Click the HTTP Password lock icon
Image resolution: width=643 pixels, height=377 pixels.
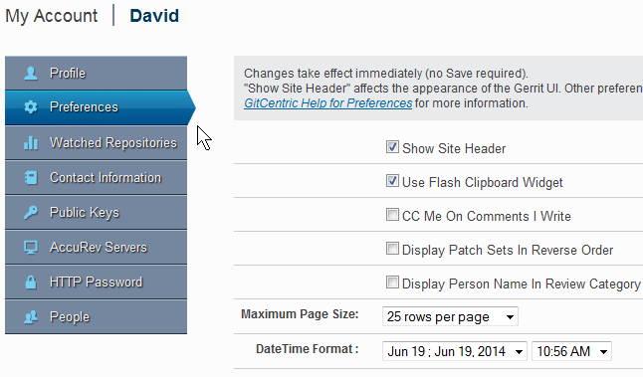31,282
